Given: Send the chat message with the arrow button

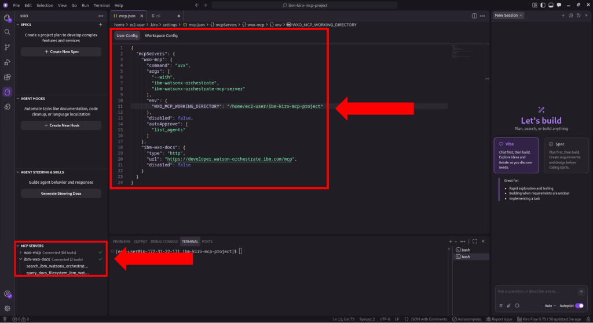Looking at the screenshot, I should click(581, 292).
